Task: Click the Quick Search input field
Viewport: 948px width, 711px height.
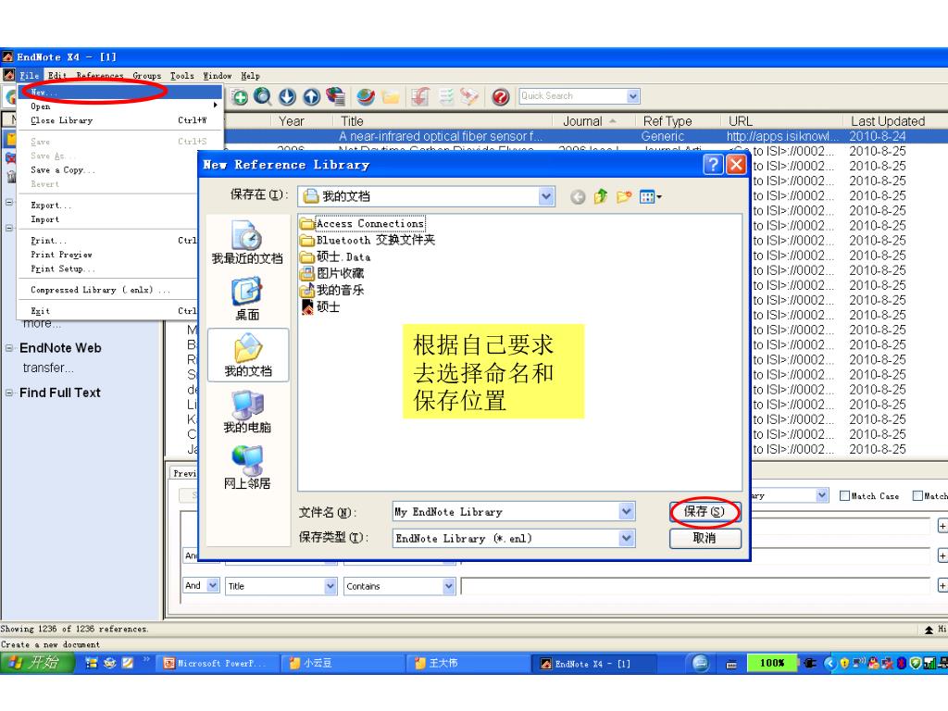Action: point(572,96)
